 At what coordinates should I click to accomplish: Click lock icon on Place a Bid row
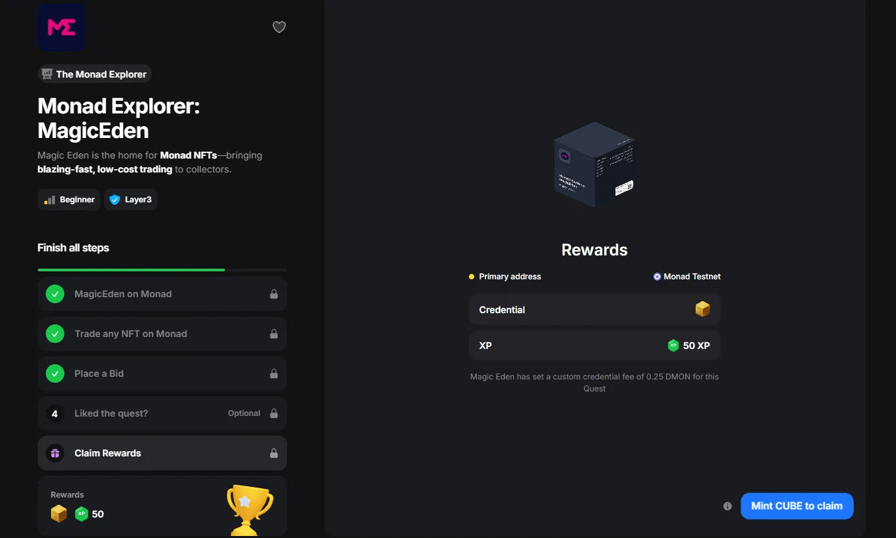point(273,373)
